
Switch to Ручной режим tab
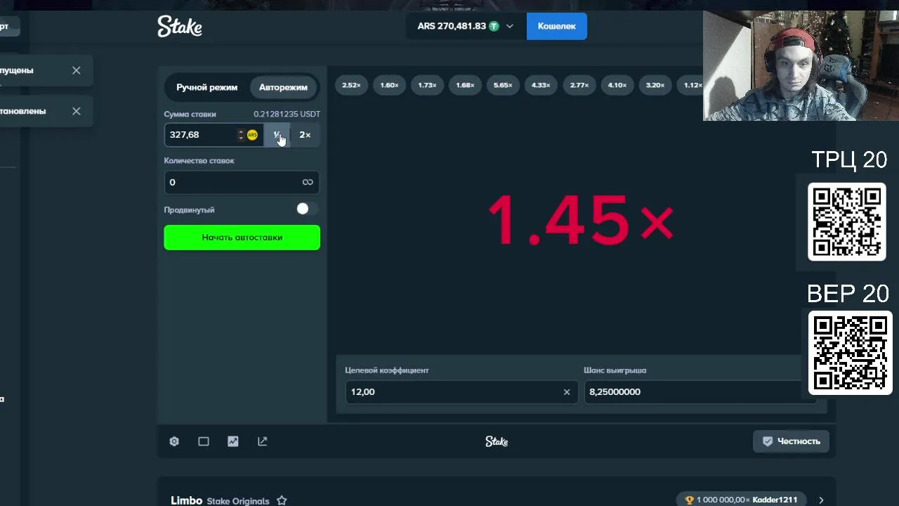pyautogui.click(x=206, y=87)
